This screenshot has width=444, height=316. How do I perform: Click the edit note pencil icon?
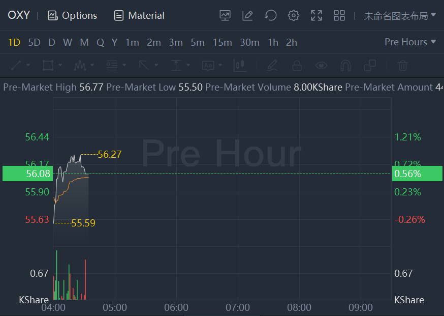pyautogui.click(x=248, y=15)
